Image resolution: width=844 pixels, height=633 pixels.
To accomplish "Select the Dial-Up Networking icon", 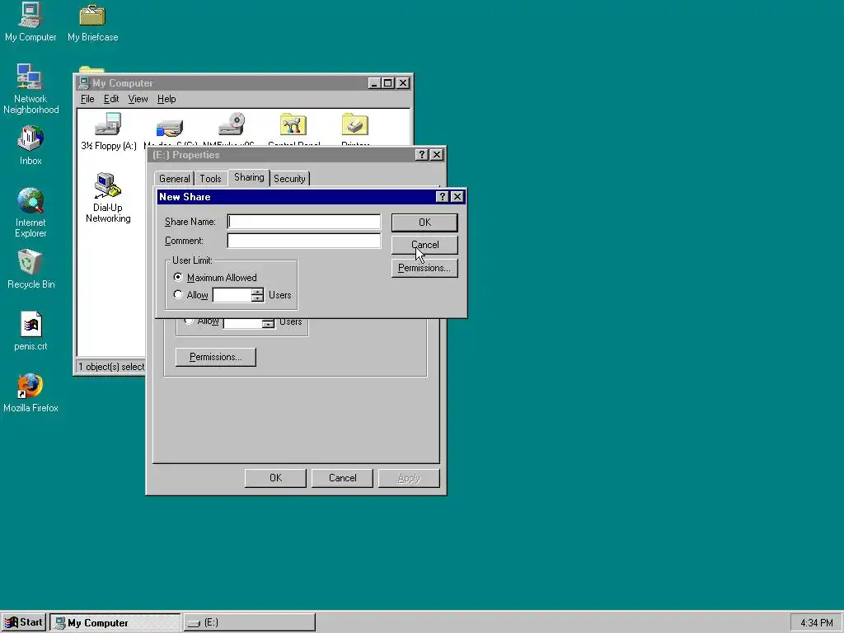I will [108, 197].
